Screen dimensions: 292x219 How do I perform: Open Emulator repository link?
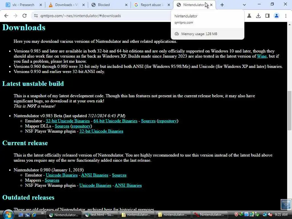pyautogui.click(x=167, y=121)
